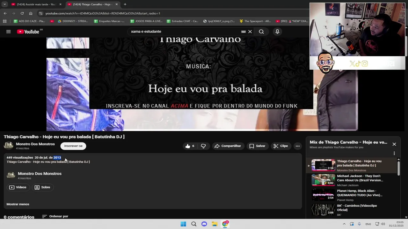The image size is (408, 229).
Task: View site information icon in address bar
Action: pos(40,13)
